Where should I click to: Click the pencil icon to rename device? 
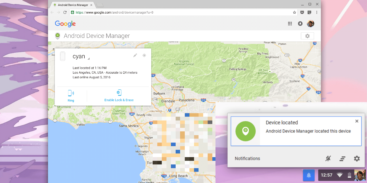135,55
